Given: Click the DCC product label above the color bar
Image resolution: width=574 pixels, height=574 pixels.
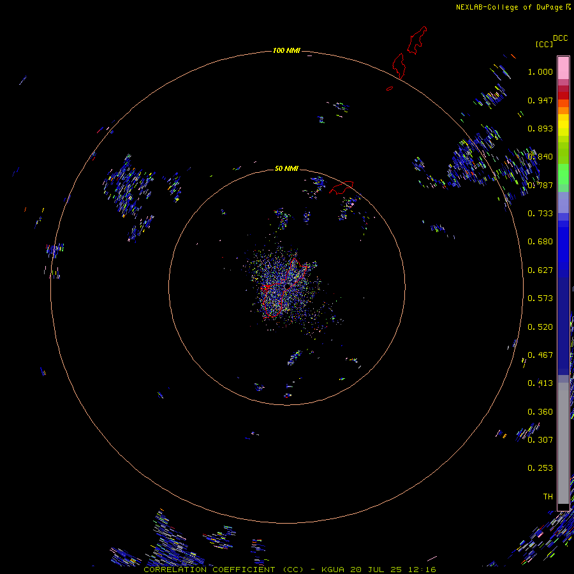Looking at the screenshot, I should point(560,38).
